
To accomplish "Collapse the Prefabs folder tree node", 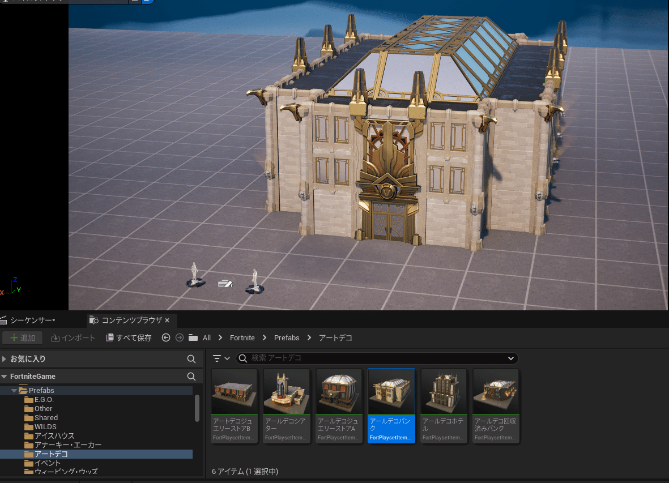I will pos(14,391).
